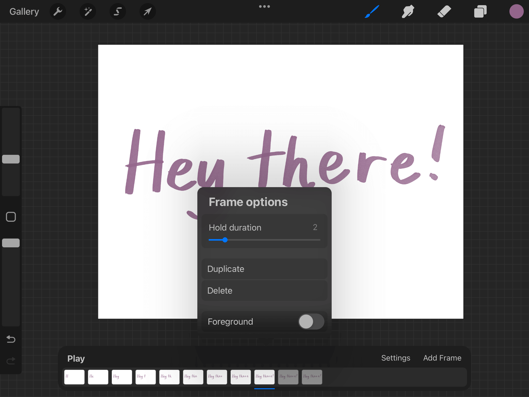
Task: Click Add Frame button
Action: [x=442, y=358]
